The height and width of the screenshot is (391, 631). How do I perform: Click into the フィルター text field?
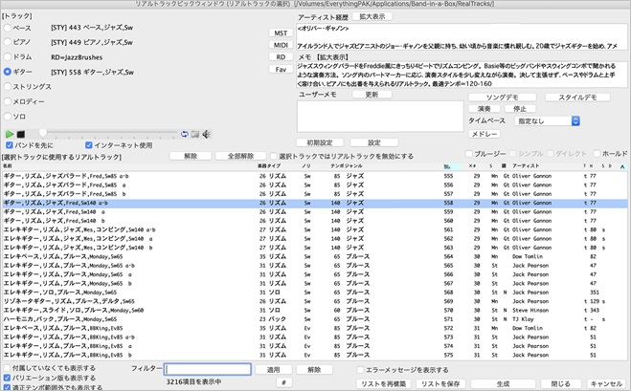click(x=208, y=369)
